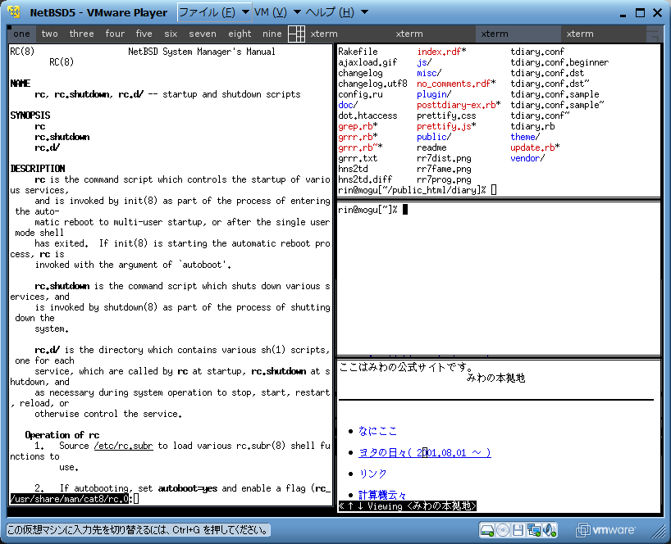
Task: Click the SYNOPSIS heading in man page
Action: [x=30, y=116]
